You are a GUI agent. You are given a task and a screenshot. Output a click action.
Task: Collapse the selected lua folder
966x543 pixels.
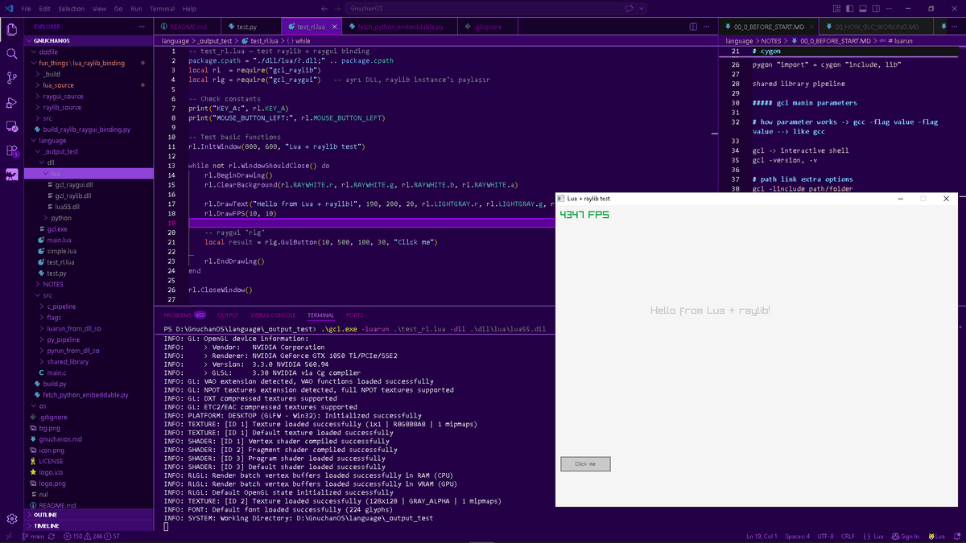tap(89, 173)
